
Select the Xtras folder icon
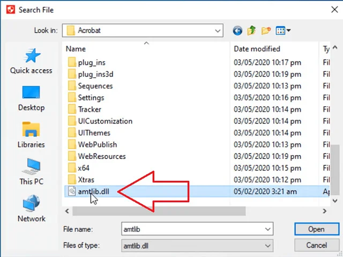72,180
